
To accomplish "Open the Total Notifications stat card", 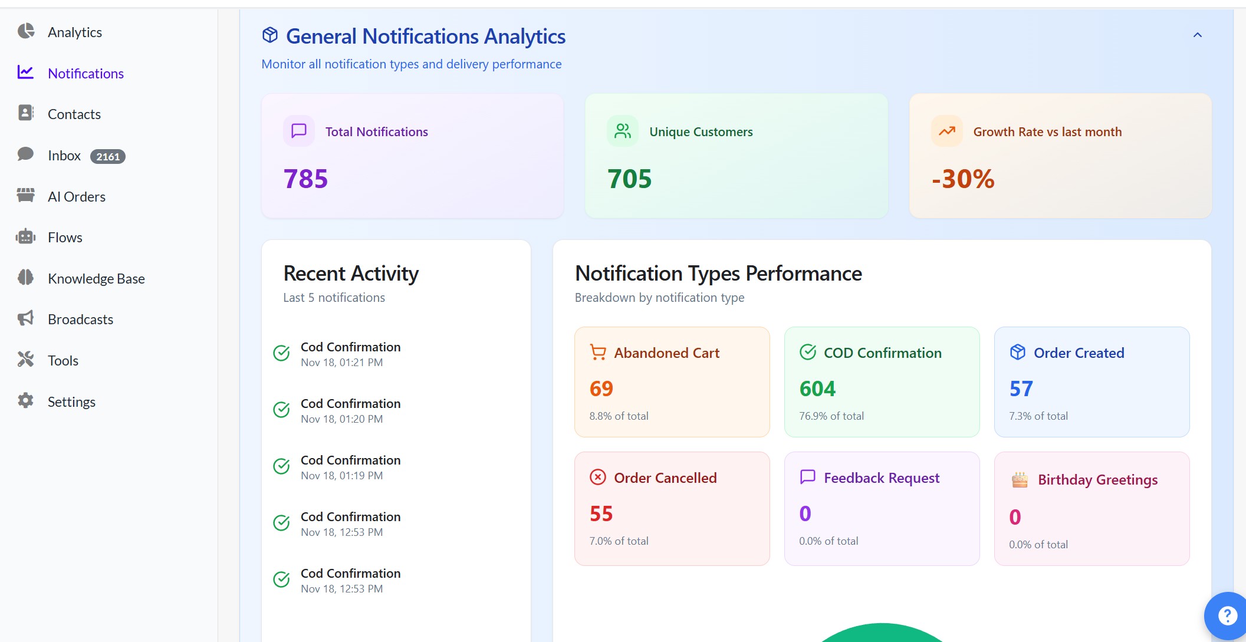I will [412, 156].
